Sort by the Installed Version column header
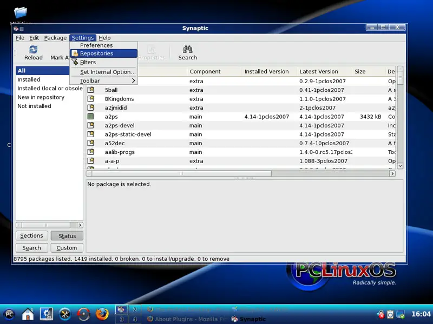The image size is (433, 324). [269, 71]
